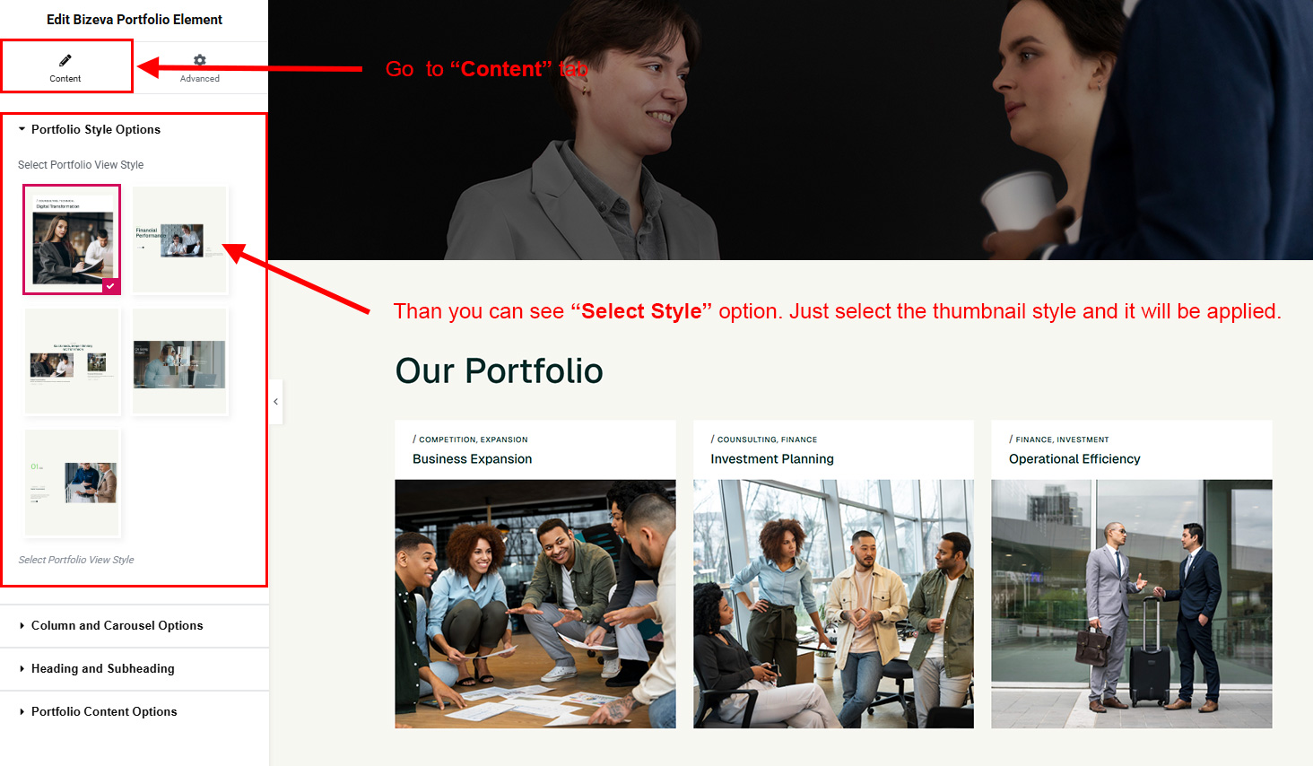This screenshot has height=766, width=1313.
Task: Click the Investment Planning portfolio image
Action: [833, 604]
